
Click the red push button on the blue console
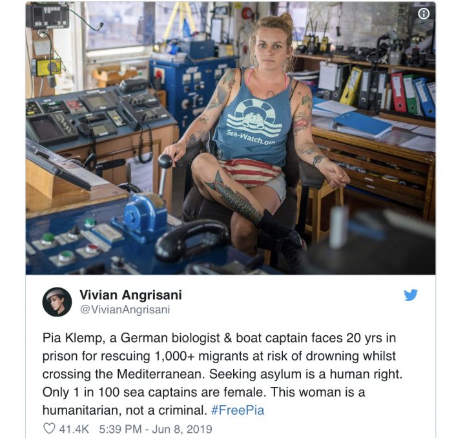coord(92,247)
